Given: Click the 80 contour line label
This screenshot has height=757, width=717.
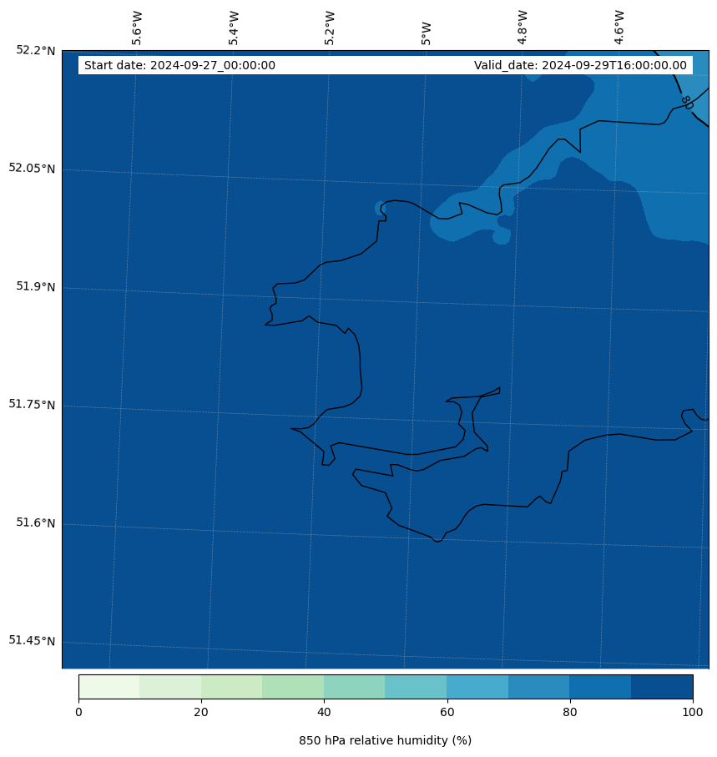Looking at the screenshot, I should (686, 103).
